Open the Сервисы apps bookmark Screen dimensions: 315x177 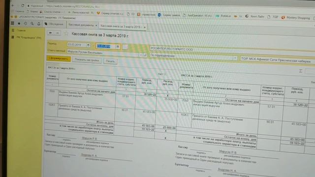pyautogui.click(x=18, y=11)
